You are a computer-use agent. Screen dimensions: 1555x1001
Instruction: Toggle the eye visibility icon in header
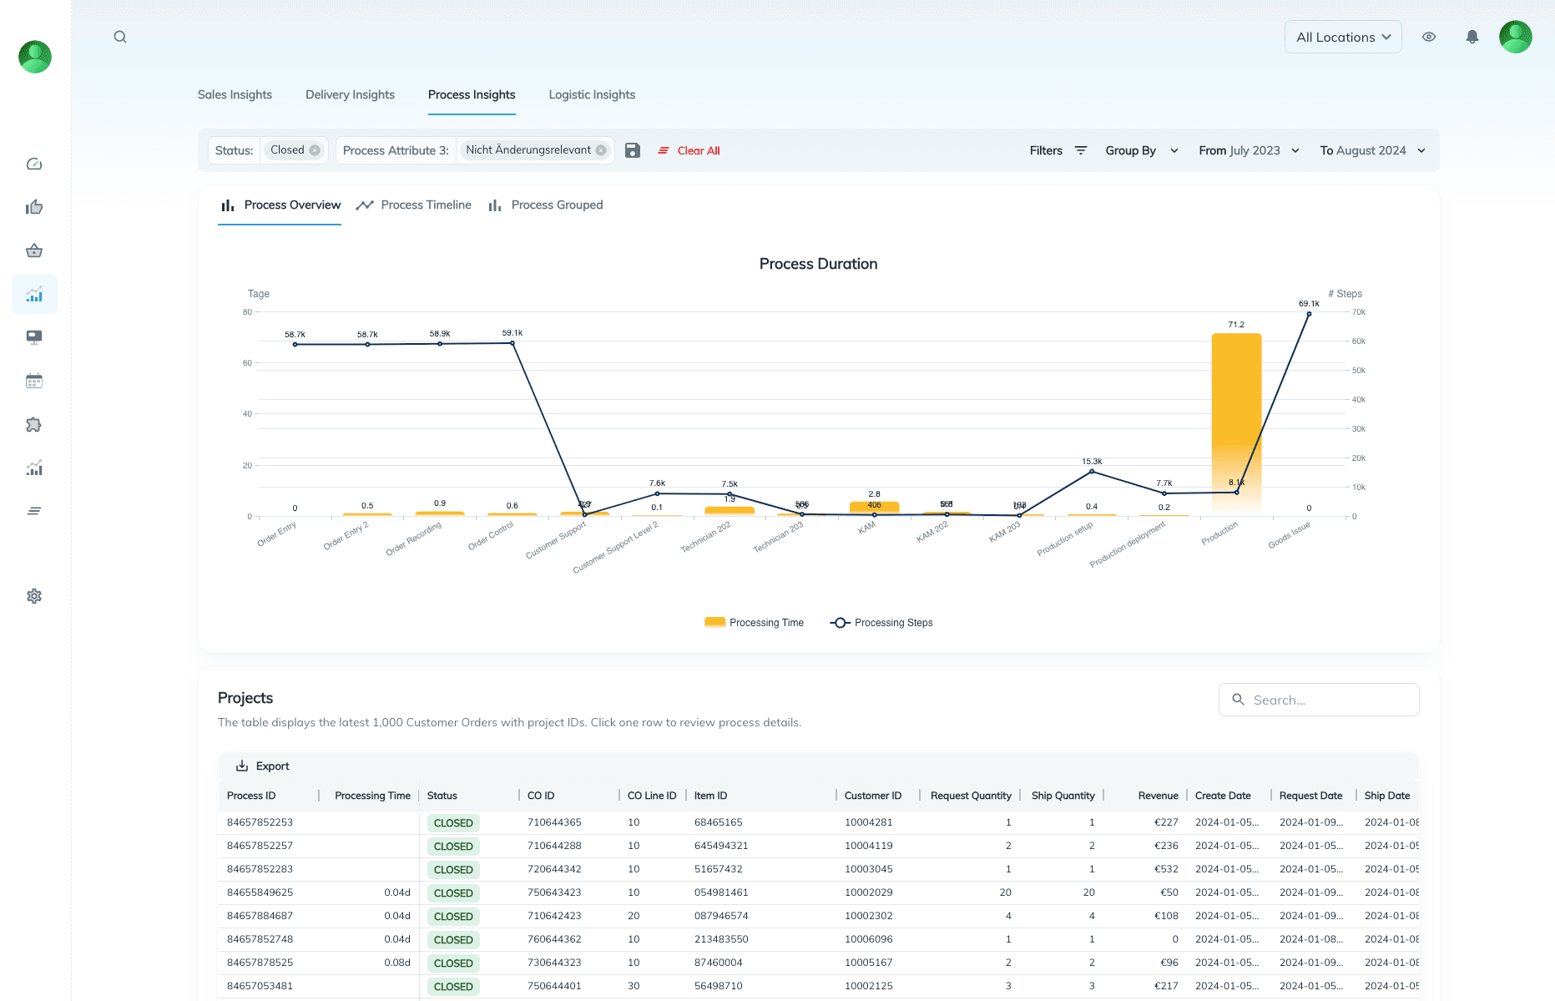(x=1429, y=37)
